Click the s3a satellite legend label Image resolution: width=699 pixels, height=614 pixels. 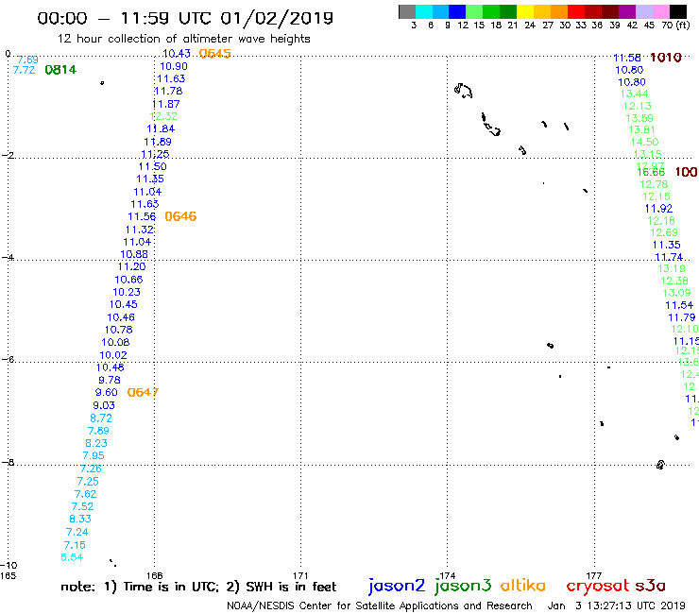point(651,586)
